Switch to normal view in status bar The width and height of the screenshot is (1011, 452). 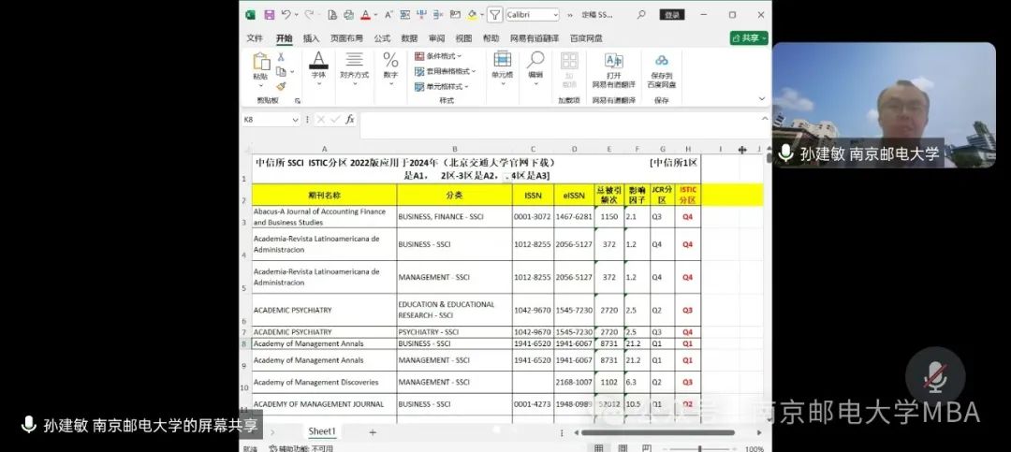(598, 448)
